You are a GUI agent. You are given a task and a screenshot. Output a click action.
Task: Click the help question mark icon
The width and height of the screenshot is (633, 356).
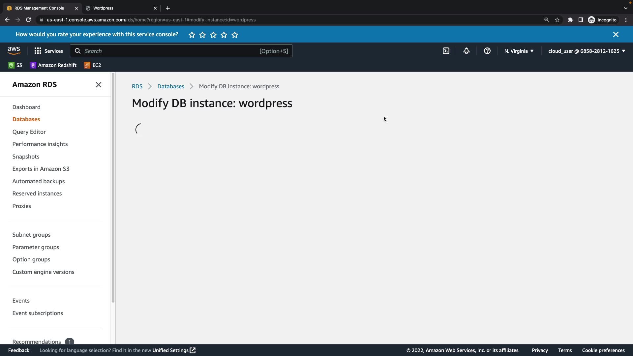click(487, 51)
